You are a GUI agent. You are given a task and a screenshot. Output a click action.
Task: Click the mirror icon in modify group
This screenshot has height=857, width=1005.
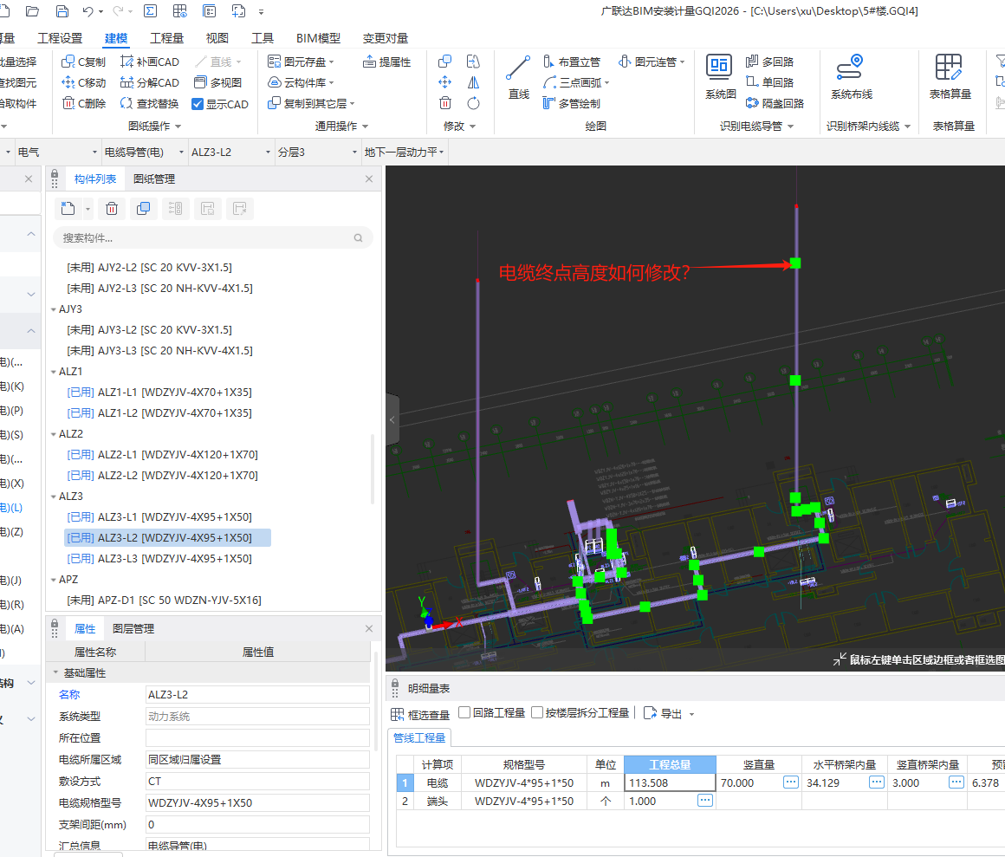coord(473,82)
